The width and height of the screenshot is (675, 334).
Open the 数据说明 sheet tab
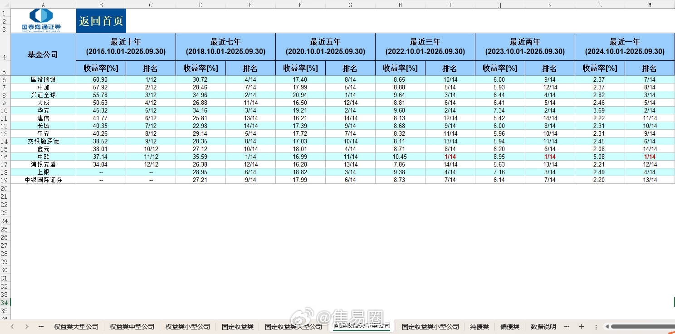(543, 326)
